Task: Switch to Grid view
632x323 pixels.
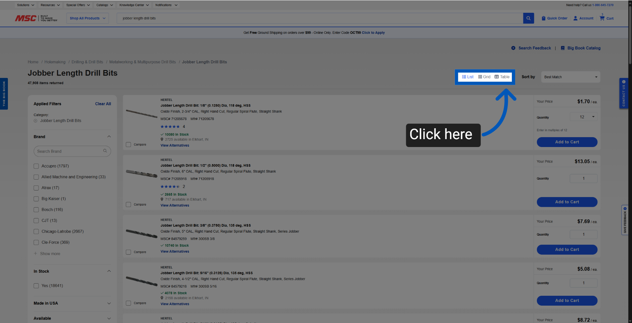Action: click(484, 77)
